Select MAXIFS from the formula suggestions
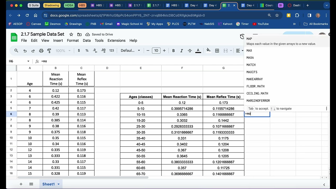Image resolution: width=336 pixels, height=189 pixels. (x=287, y=72)
